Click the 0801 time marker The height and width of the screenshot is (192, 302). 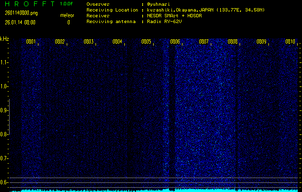31,42
